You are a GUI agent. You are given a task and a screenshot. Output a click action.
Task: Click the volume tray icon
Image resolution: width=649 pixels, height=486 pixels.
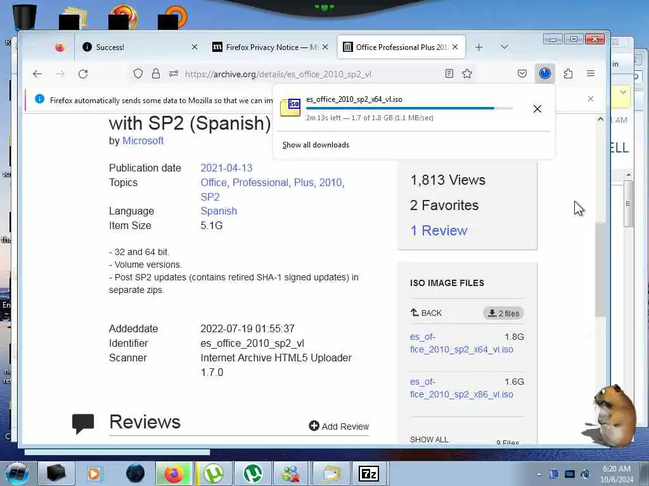(x=585, y=474)
